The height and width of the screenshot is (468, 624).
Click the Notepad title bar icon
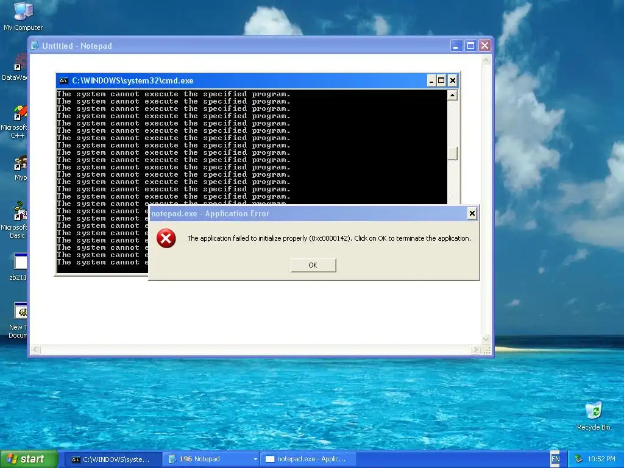pyautogui.click(x=35, y=46)
